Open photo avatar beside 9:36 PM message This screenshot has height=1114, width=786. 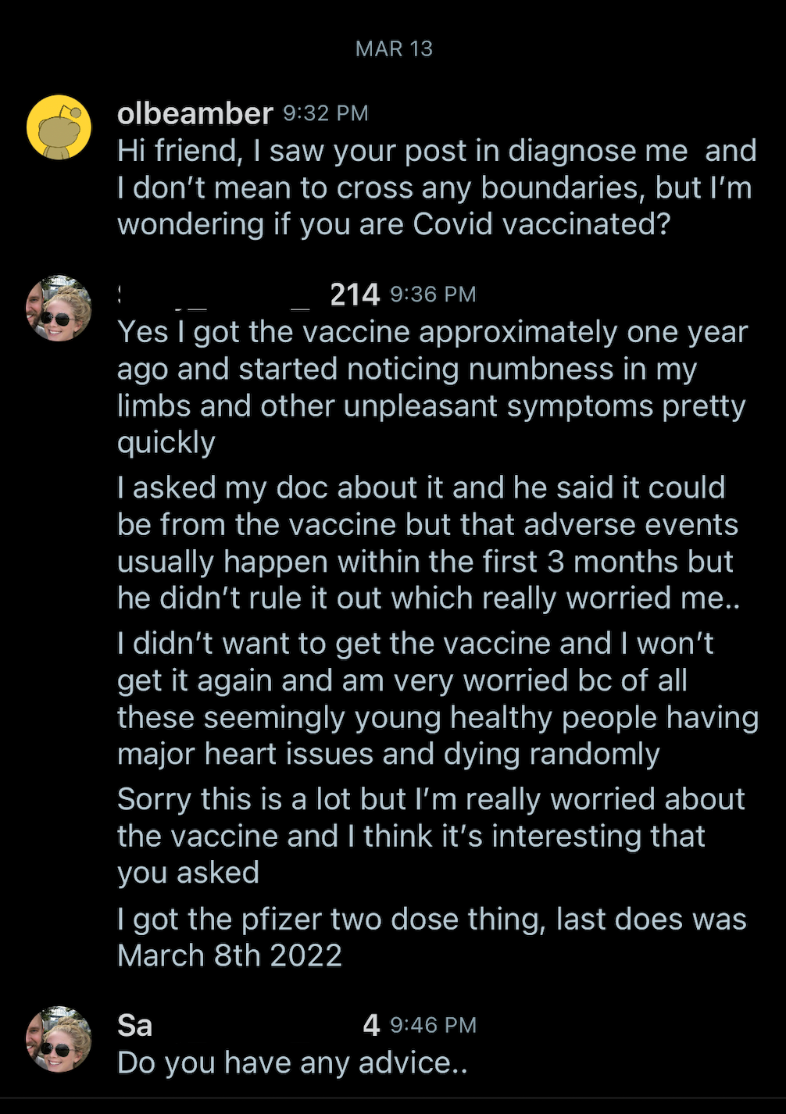point(59,308)
